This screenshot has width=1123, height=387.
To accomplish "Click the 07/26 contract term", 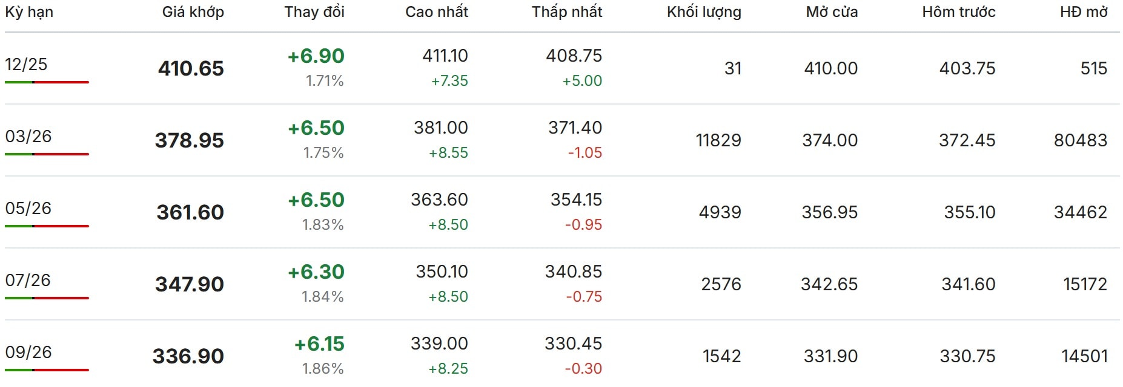I will [28, 281].
